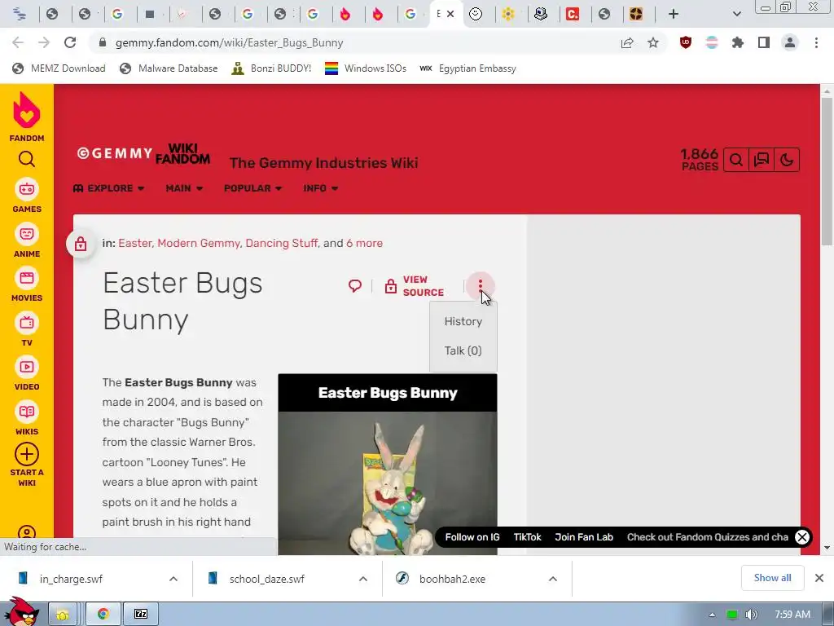Click the volume speaker tray icon
This screenshot has width=834, height=626.
751,615
